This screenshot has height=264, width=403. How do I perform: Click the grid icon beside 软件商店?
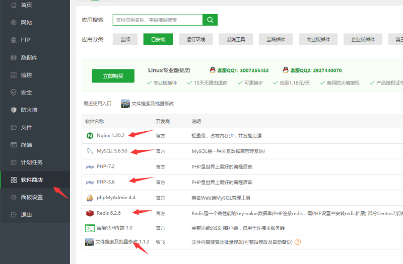coord(14,180)
